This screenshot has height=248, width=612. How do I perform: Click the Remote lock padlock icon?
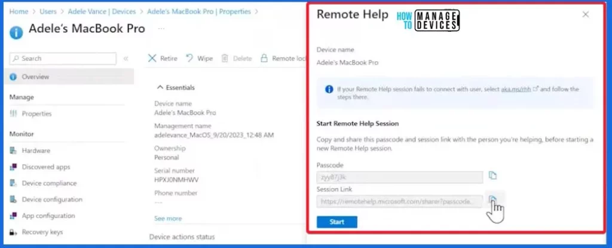264,58
